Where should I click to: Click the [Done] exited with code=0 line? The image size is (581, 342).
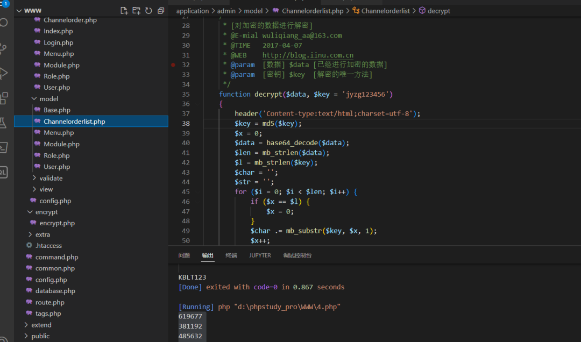(x=261, y=287)
